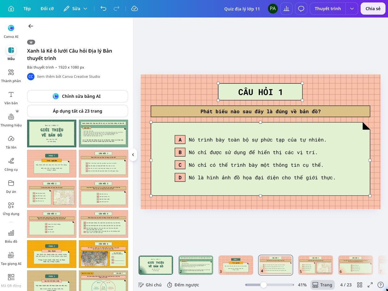Open the Đếm ngược timer button
The width and height of the screenshot is (388, 291).
pyautogui.click(x=183, y=285)
